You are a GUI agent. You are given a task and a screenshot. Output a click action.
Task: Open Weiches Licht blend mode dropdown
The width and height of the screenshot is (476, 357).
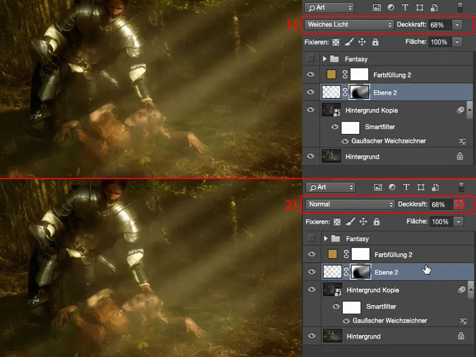tap(349, 24)
